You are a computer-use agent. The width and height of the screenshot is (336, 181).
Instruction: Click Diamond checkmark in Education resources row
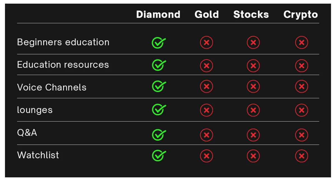click(159, 65)
